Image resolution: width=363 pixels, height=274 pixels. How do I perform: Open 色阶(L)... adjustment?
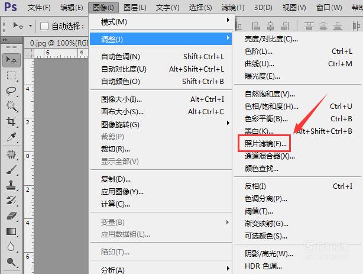298,51
